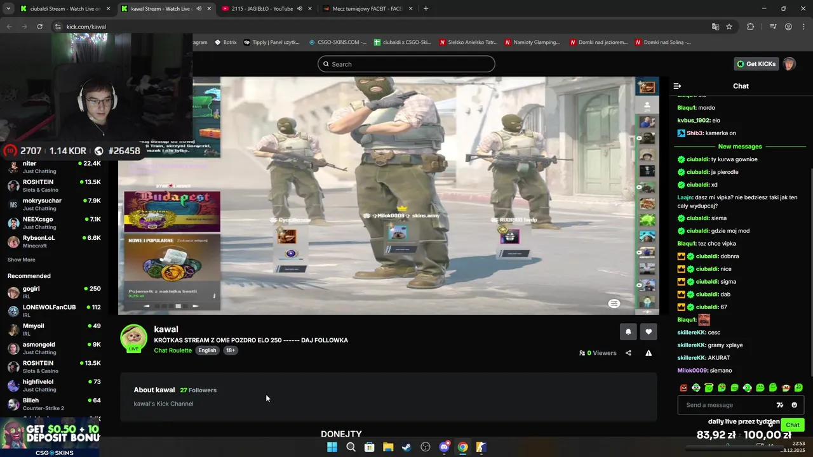813x457 pixels.
Task: Open gogirl's IRL channel under Recommended
Action: [54, 292]
